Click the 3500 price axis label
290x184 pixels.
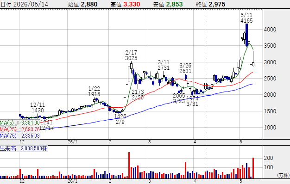pyautogui.click(x=270, y=46)
